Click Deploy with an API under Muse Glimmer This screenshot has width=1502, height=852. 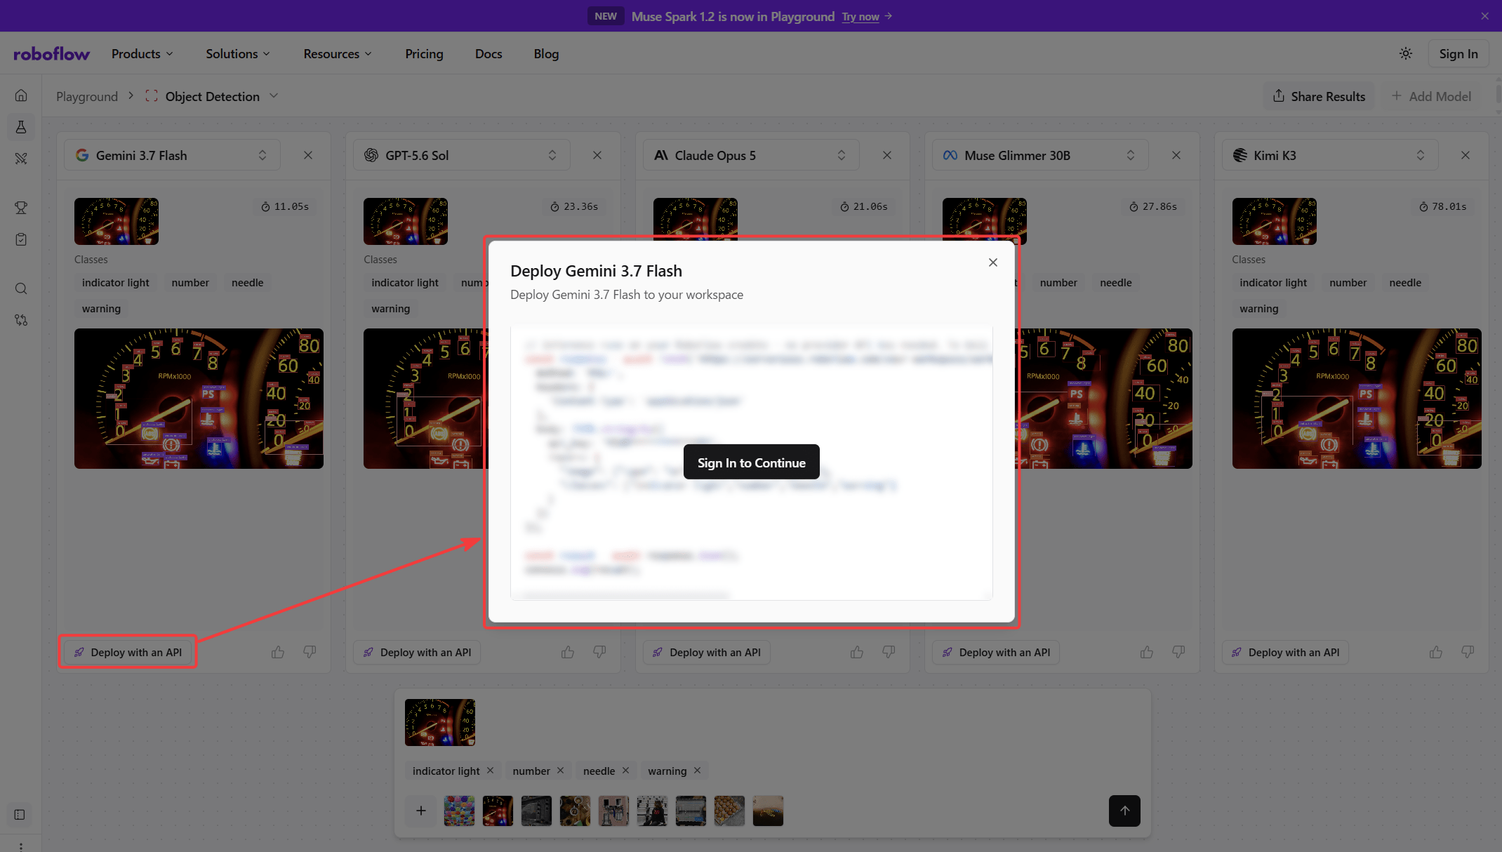[996, 652]
